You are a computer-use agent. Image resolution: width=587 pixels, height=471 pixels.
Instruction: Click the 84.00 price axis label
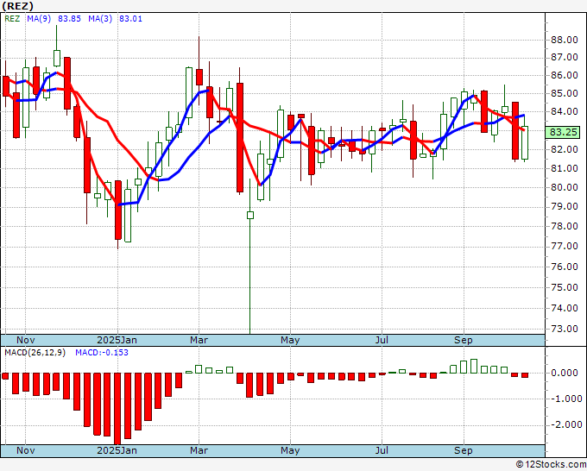(565, 111)
